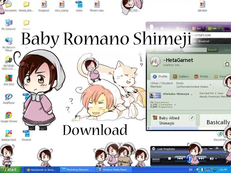
Task: Skip to next track in media player
Action: coord(201,159)
